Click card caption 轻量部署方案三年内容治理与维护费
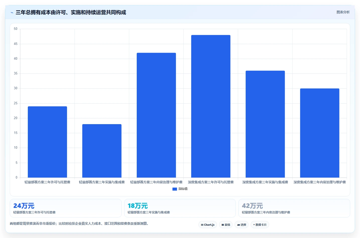Screen dimensions: 360x238 coord(266,212)
